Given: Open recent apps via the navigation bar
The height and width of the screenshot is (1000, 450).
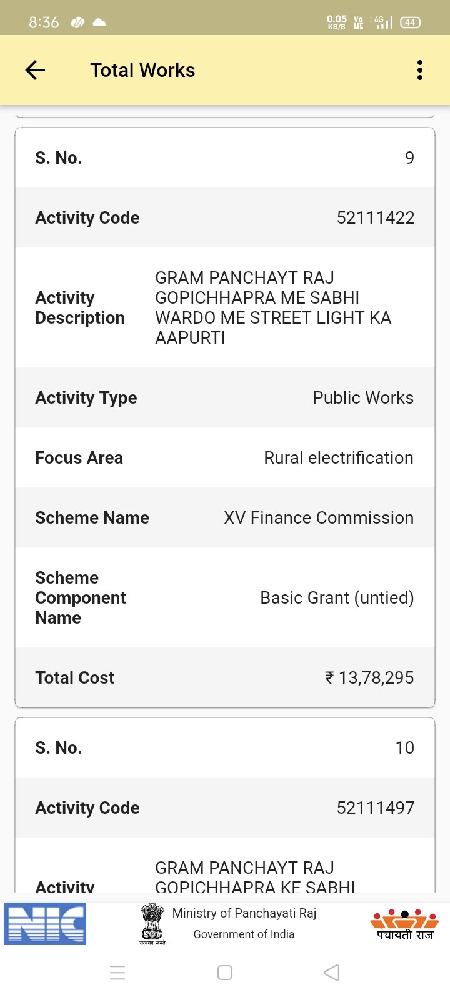Looking at the screenshot, I should (x=117, y=972).
